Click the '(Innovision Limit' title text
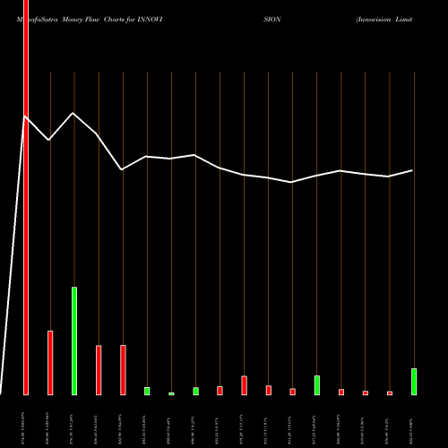Image resolution: width=448 pixels, height=448 pixels. (384, 20)
